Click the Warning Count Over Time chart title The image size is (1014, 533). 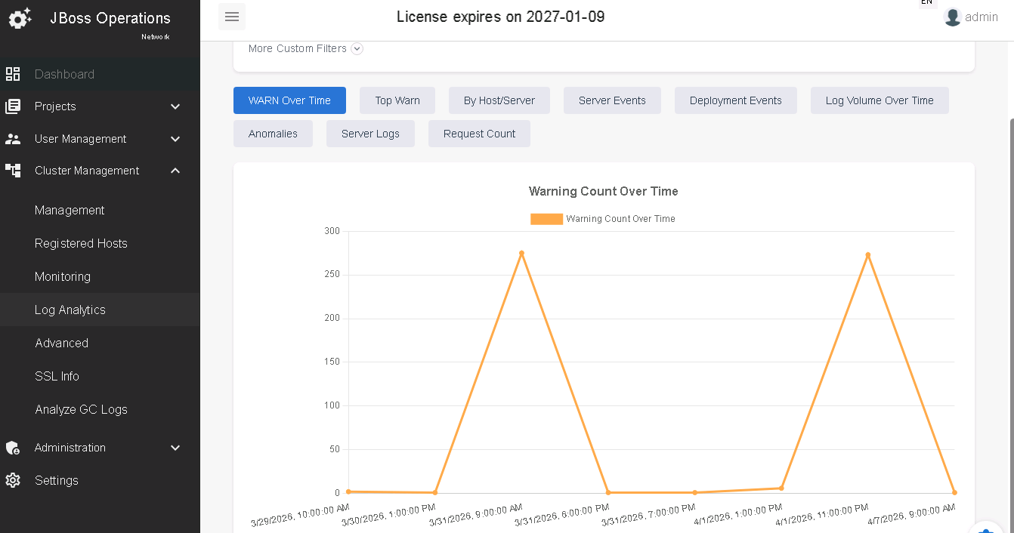click(604, 192)
